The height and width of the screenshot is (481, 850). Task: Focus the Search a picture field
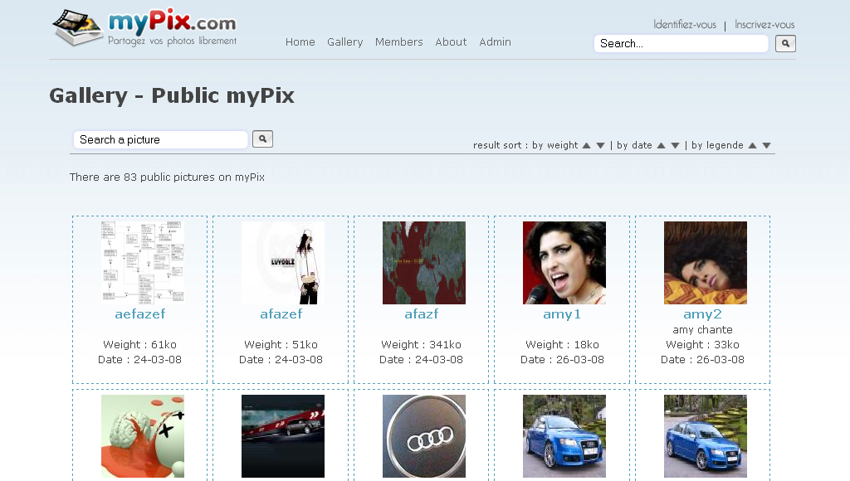click(x=161, y=140)
